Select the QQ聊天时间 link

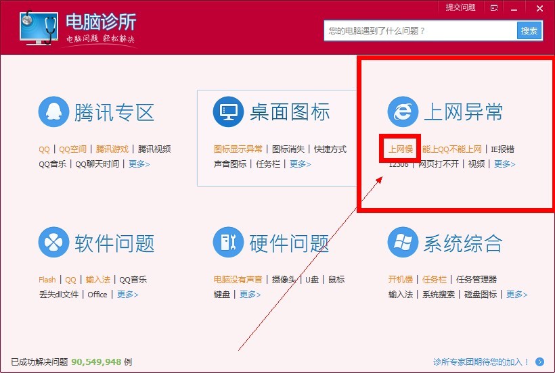tap(97, 164)
